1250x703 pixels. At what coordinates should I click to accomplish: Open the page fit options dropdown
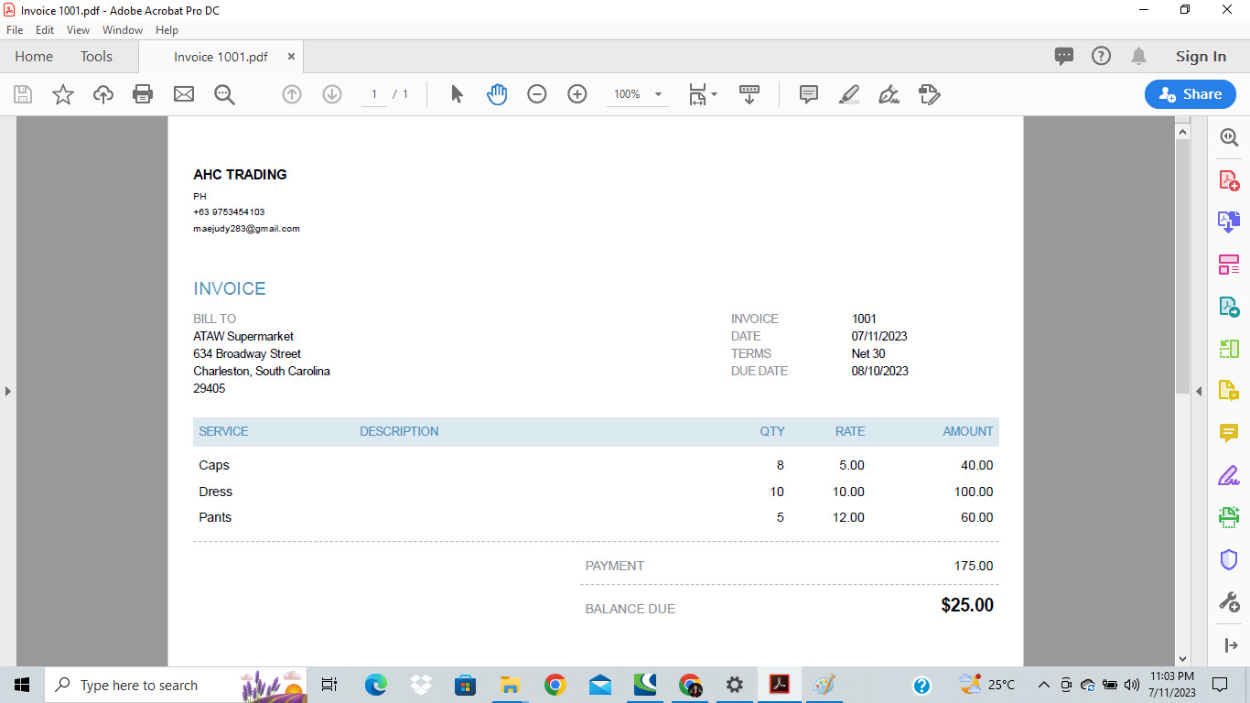point(703,94)
